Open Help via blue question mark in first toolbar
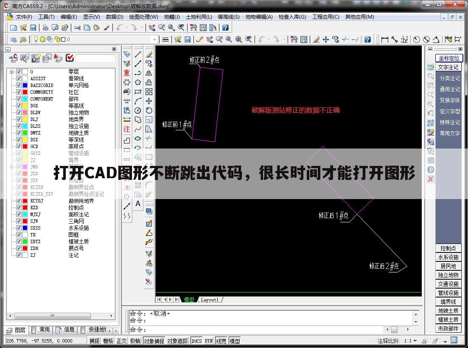Screen dimensions: 468x348 (225, 28)
